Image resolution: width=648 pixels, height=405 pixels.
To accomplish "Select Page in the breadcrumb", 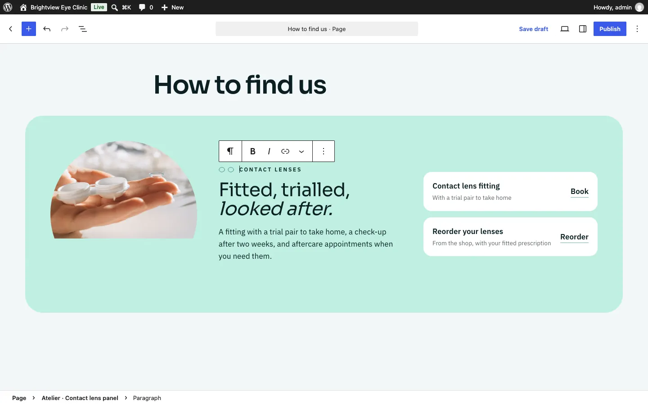I will coord(19,398).
